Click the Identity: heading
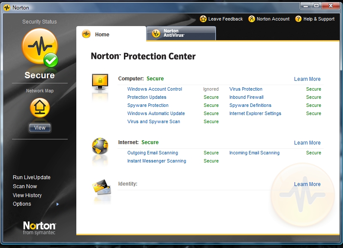 pos(128,184)
